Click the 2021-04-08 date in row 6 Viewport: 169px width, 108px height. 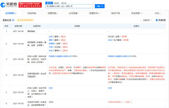pyautogui.click(x=18, y=104)
